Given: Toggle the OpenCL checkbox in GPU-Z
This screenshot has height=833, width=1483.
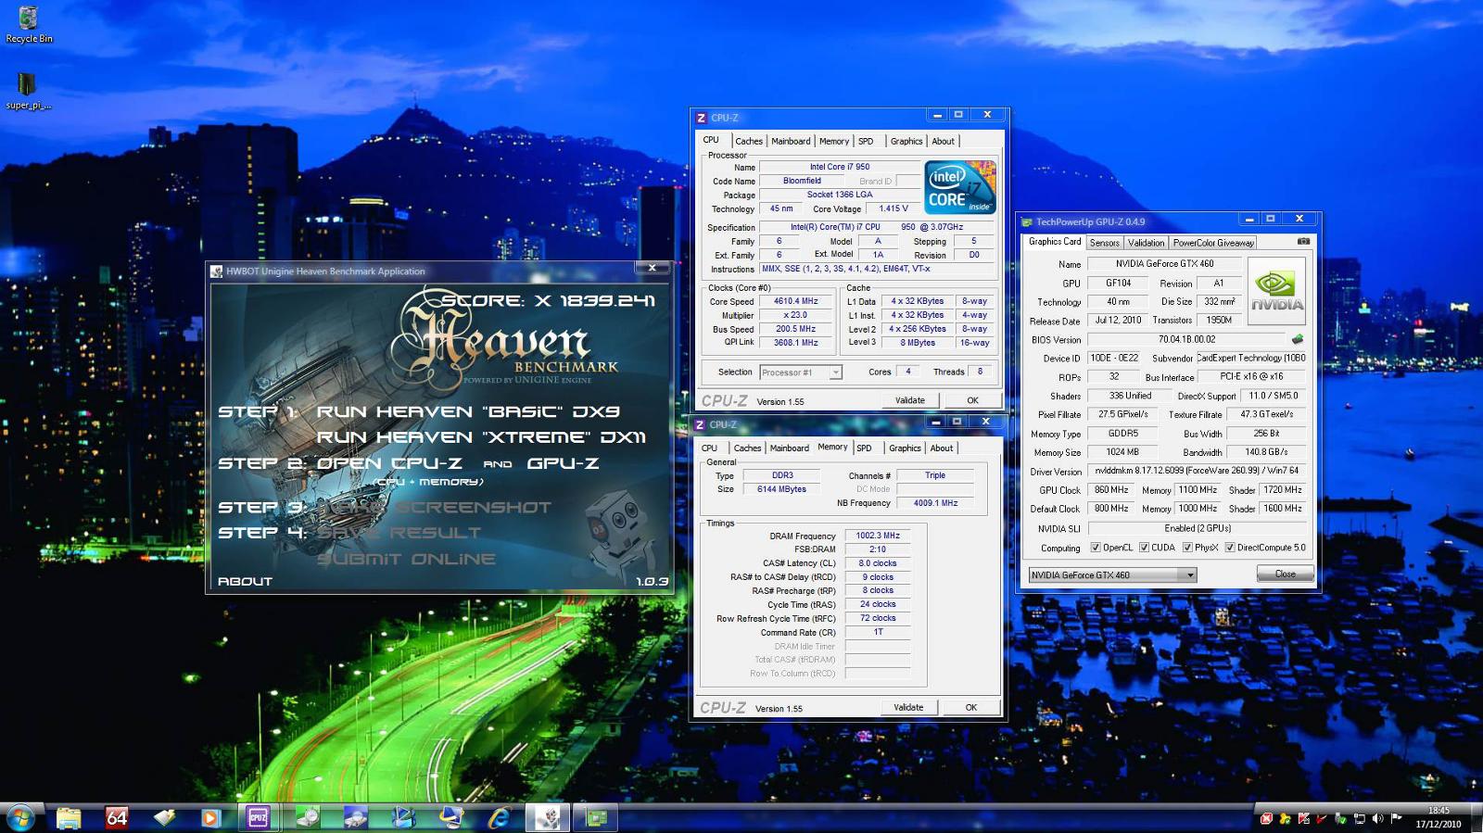Looking at the screenshot, I should point(1096,548).
